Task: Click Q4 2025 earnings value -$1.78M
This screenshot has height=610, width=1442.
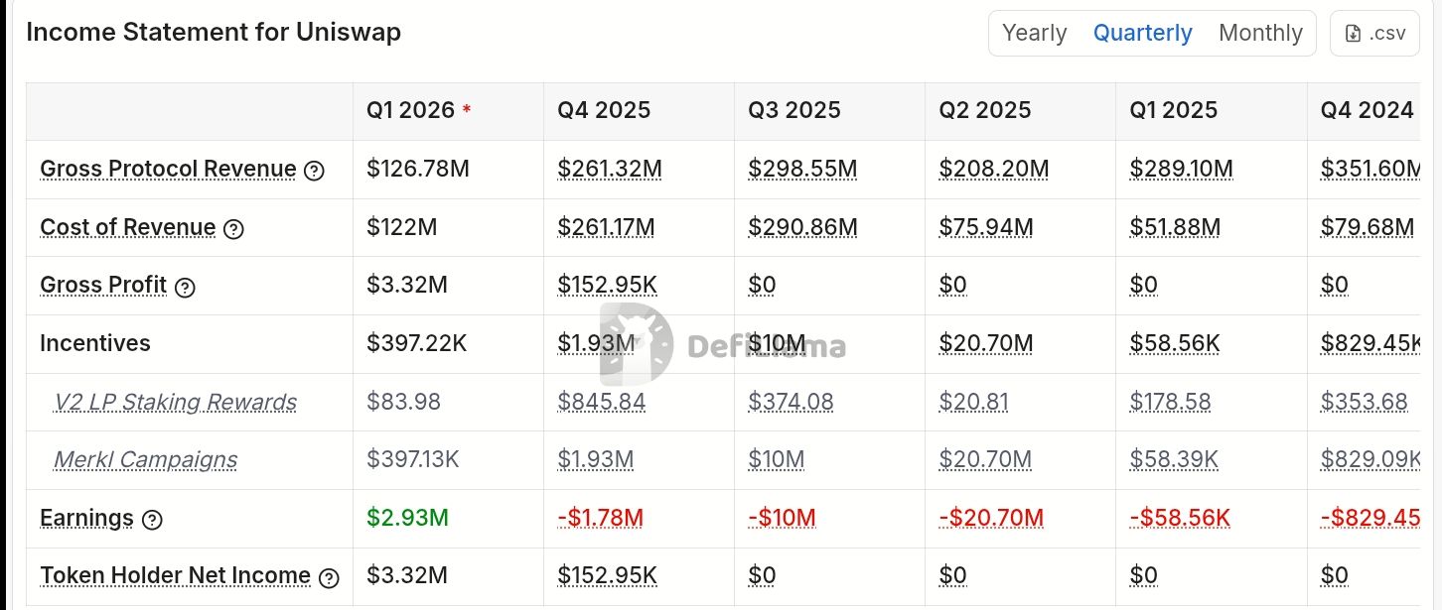Action: [600, 518]
